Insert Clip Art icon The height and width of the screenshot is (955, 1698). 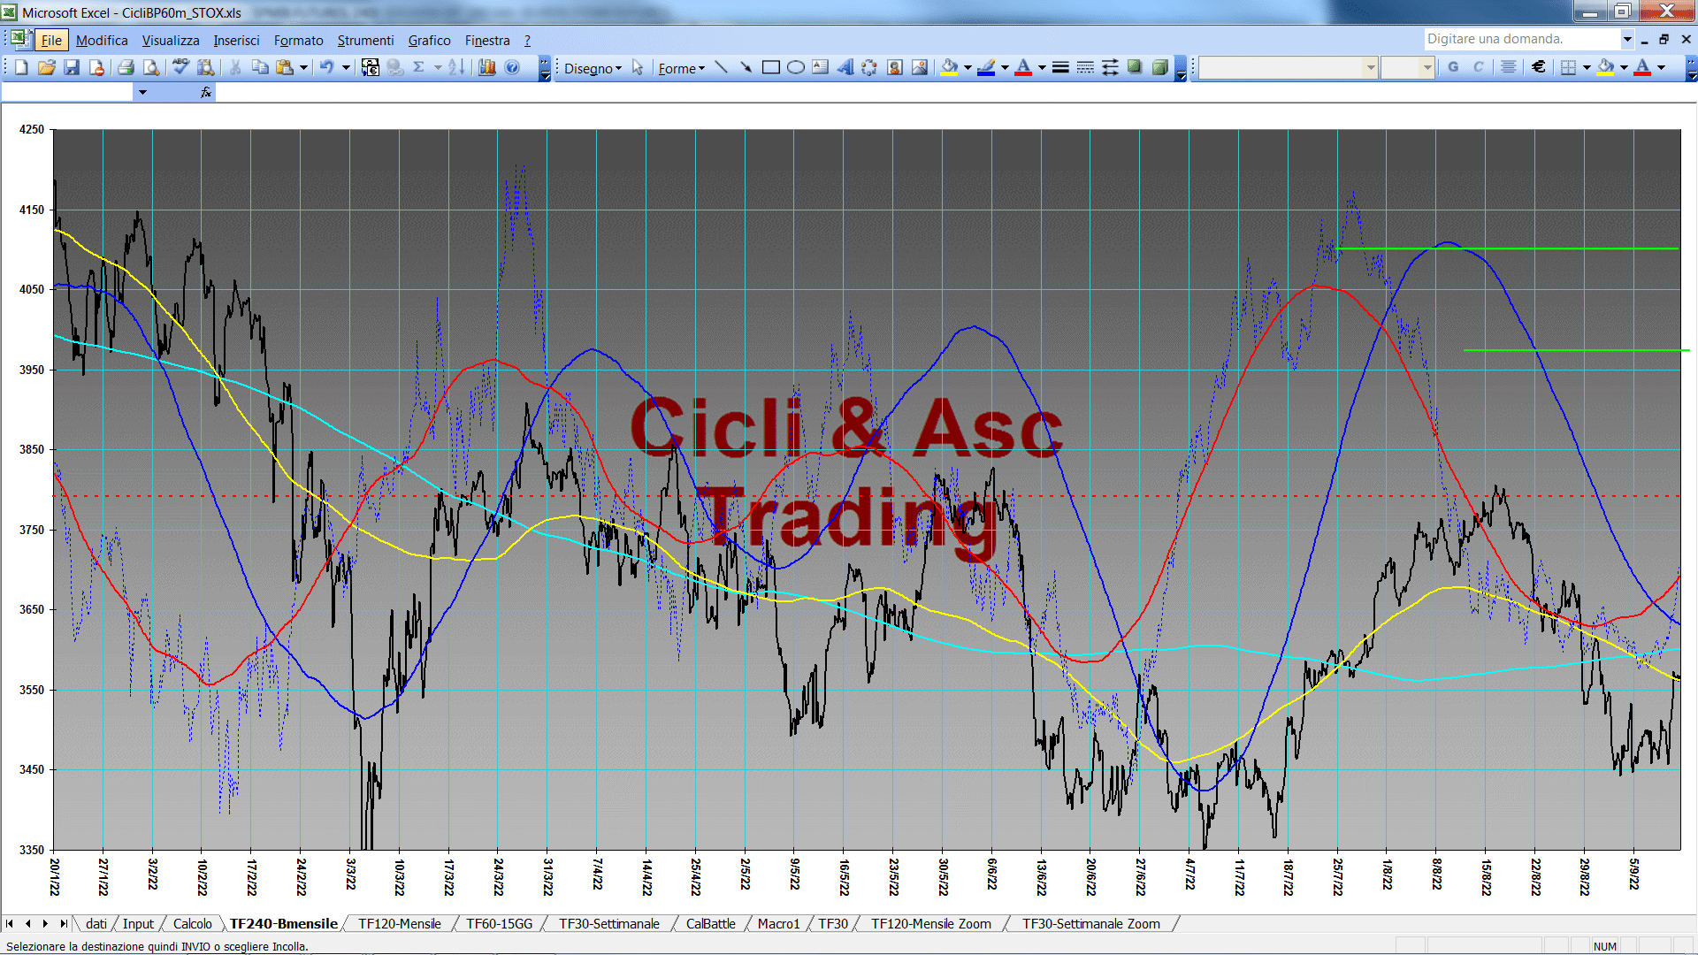click(895, 67)
